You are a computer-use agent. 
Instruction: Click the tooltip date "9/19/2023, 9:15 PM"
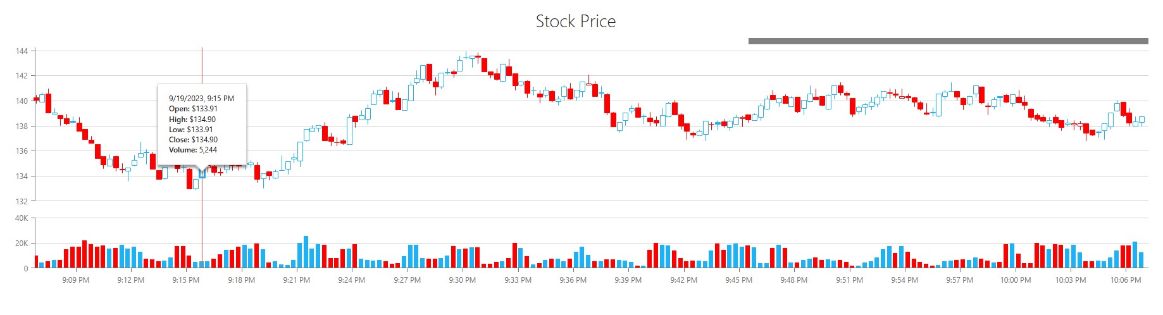(x=201, y=99)
